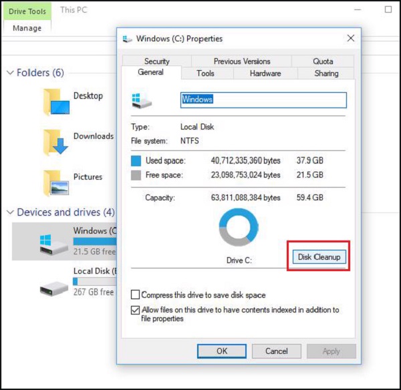Close the Windows (C:) Properties dialog
Screen dimensions: 401x390
click(351, 38)
